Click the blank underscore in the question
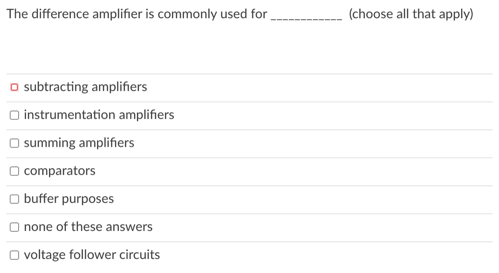 coord(306,15)
